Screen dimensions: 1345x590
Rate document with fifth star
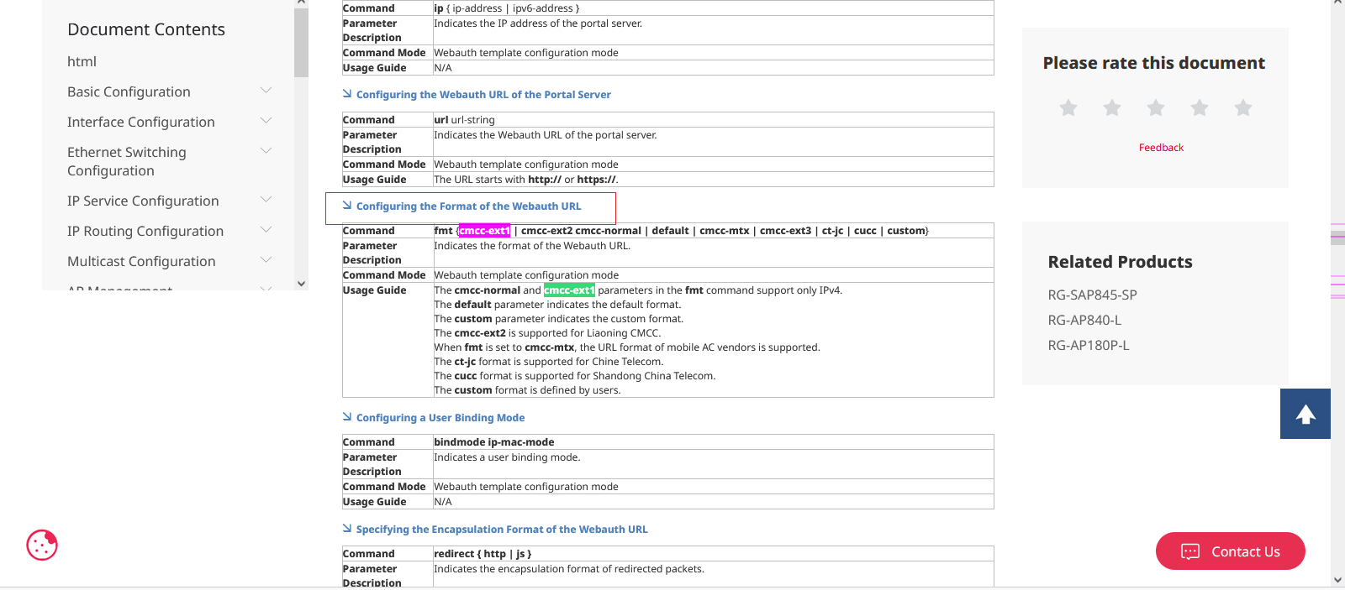click(x=1243, y=107)
